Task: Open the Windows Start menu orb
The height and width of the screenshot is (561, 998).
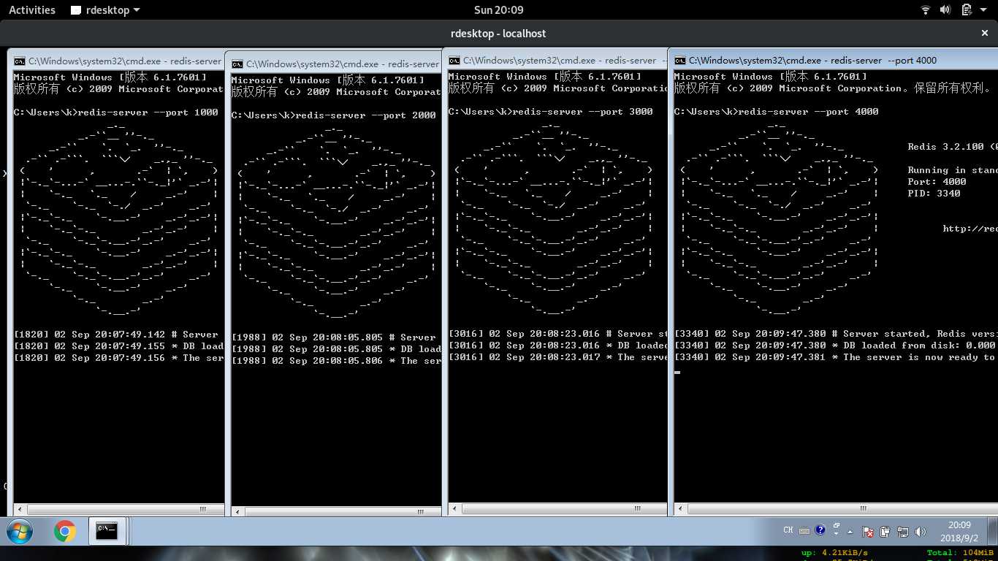Action: click(19, 531)
